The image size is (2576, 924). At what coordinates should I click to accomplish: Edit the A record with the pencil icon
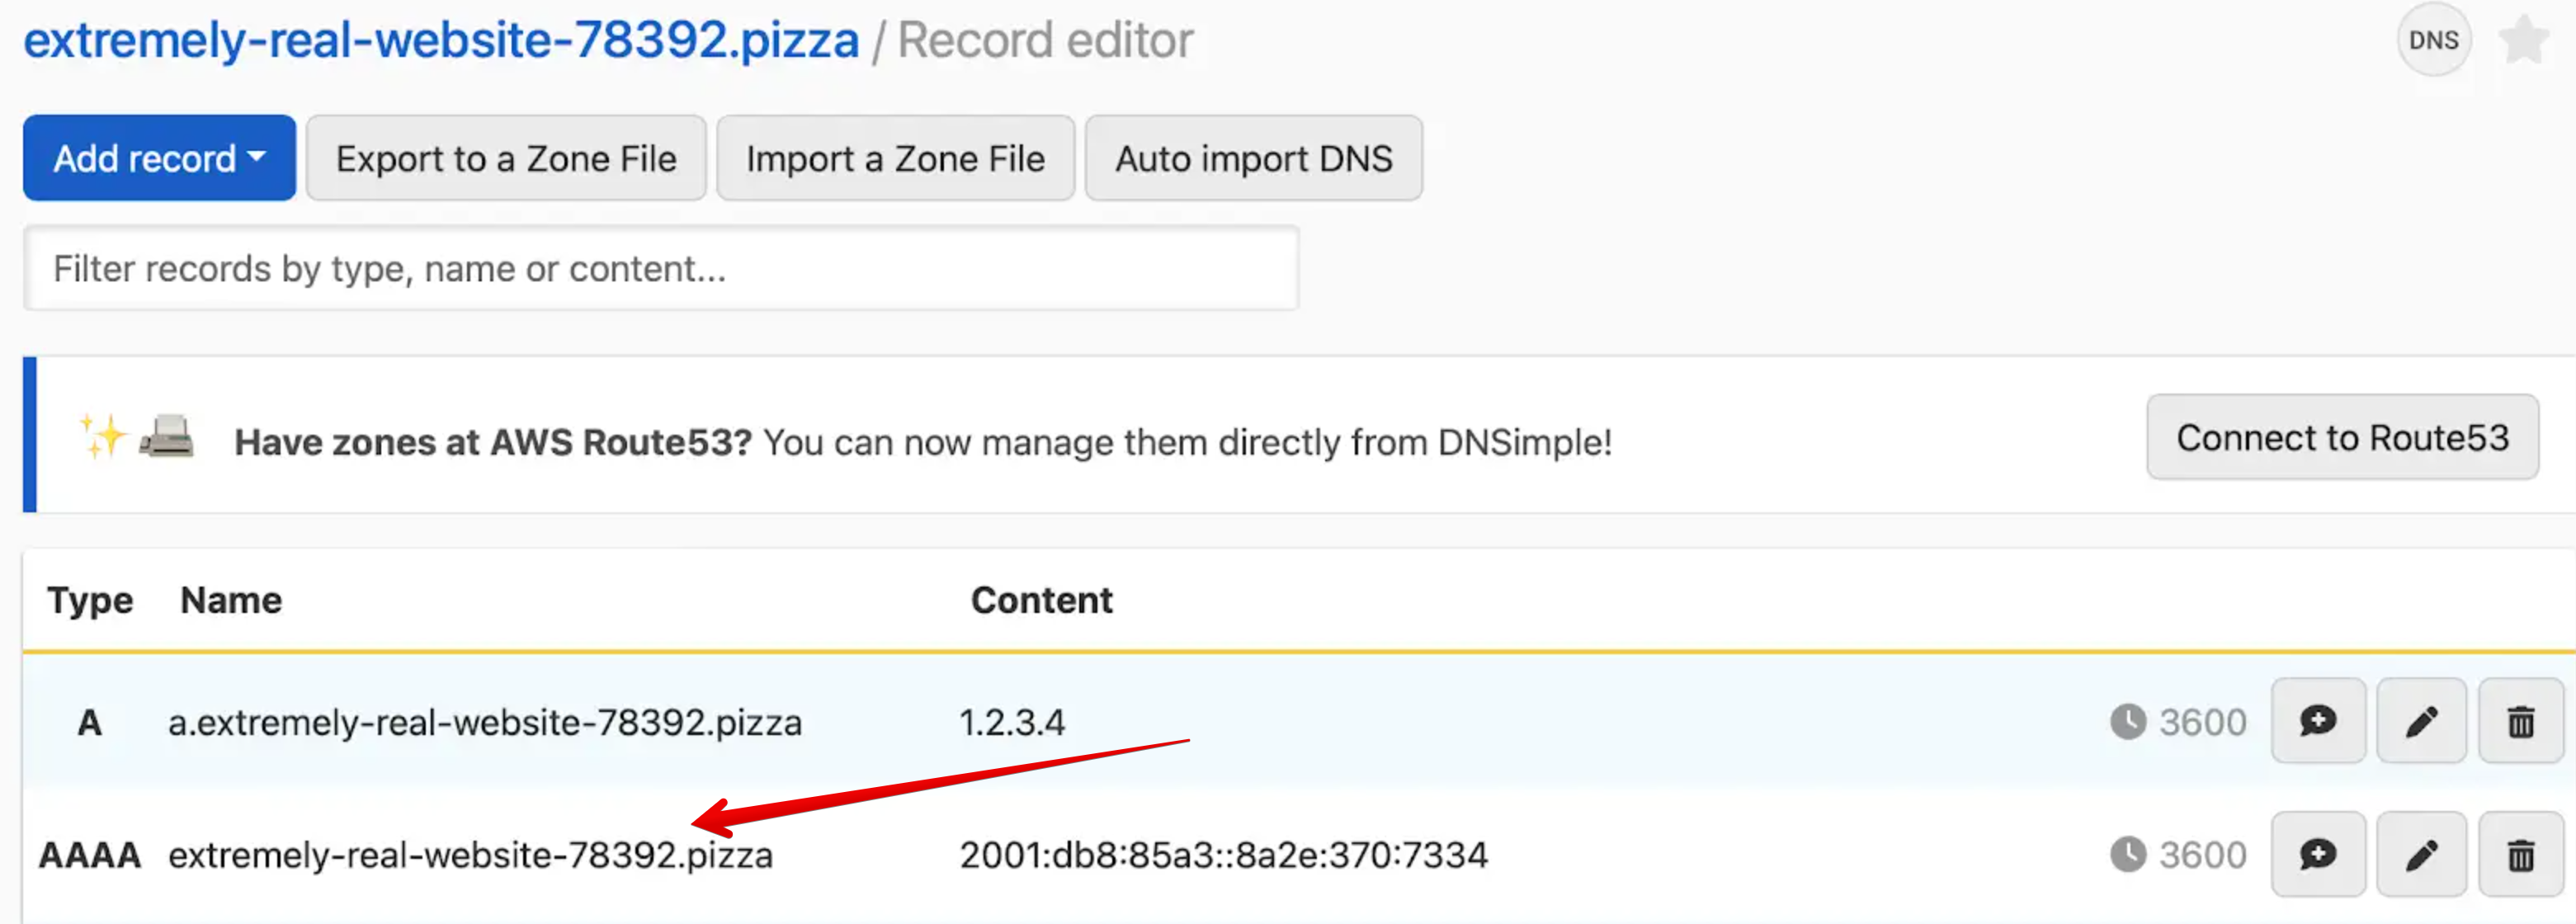(2421, 721)
